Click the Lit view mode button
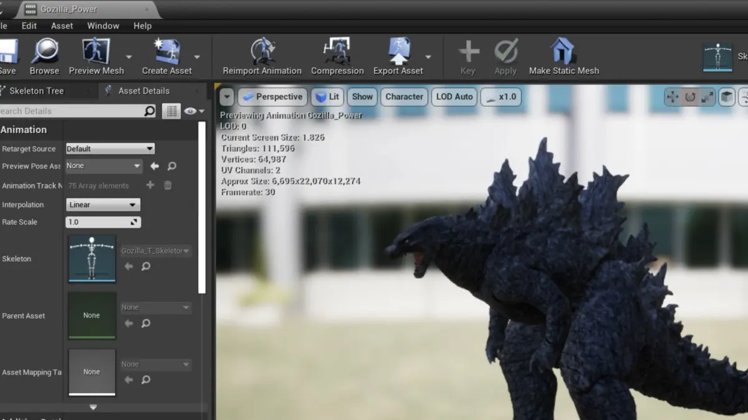Viewport: 748px width, 420px height. pyautogui.click(x=327, y=97)
